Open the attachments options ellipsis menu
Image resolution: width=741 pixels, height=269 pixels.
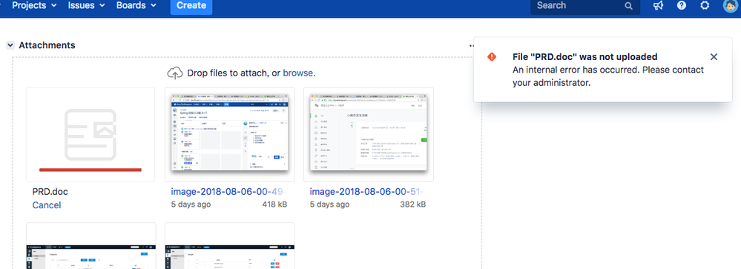tap(471, 46)
